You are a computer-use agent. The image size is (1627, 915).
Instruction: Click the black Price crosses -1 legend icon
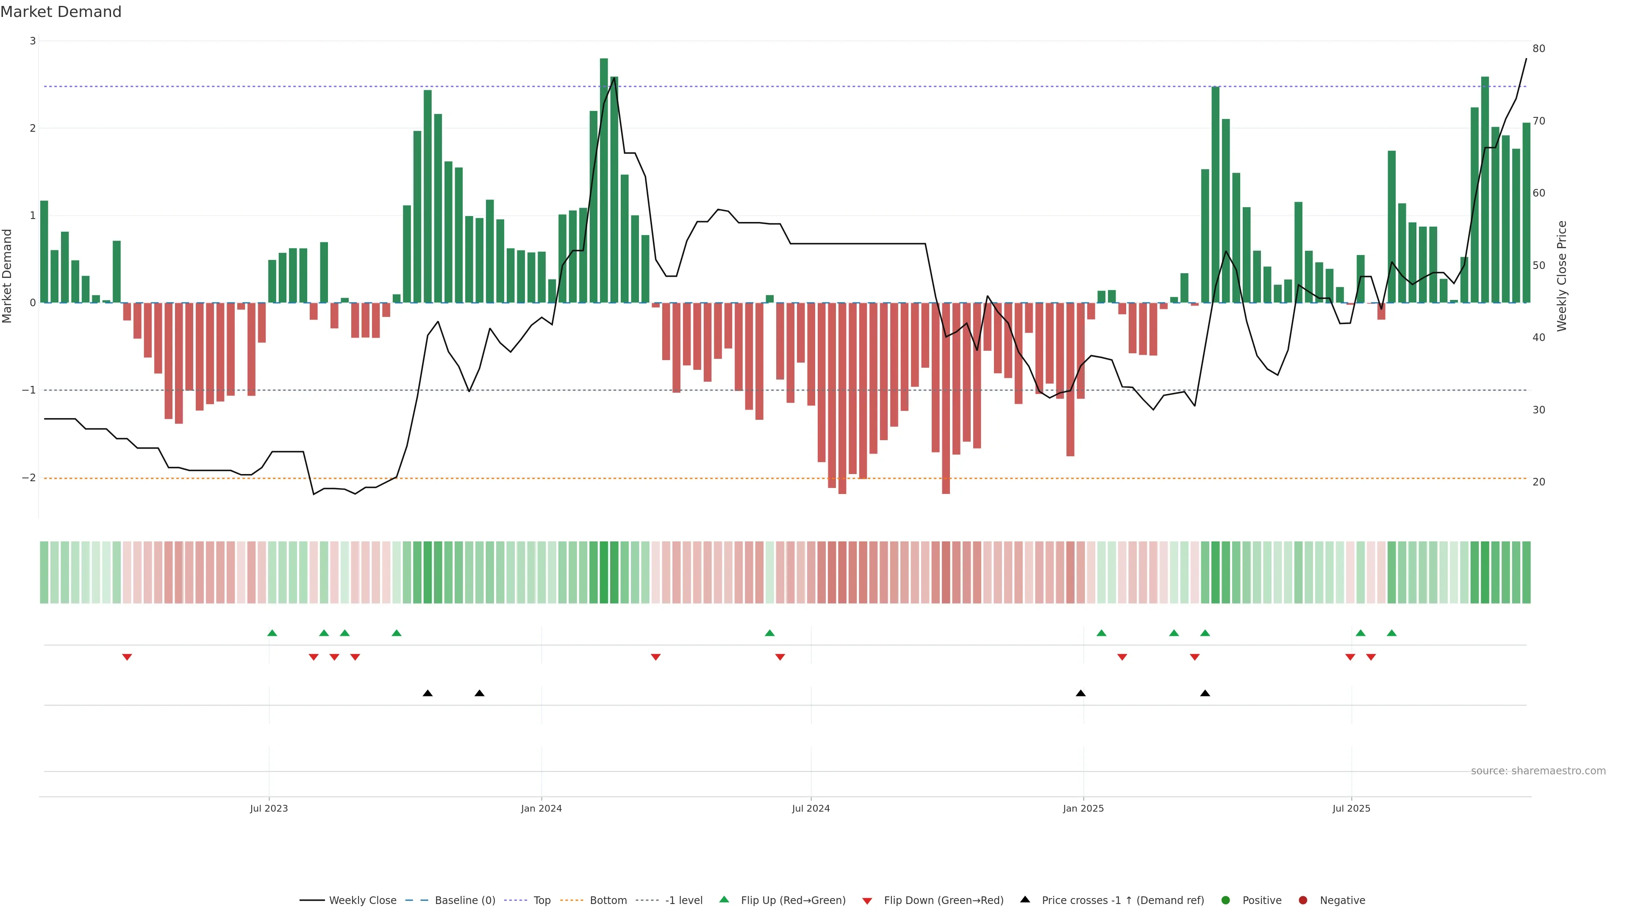click(x=1025, y=900)
